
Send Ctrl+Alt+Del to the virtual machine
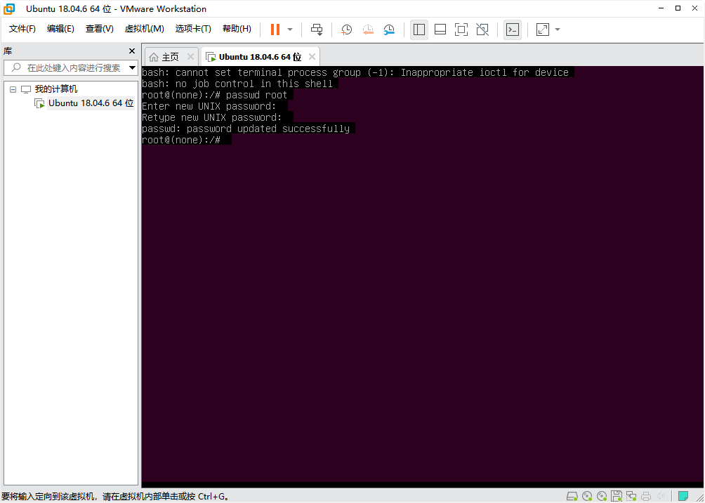(x=317, y=30)
